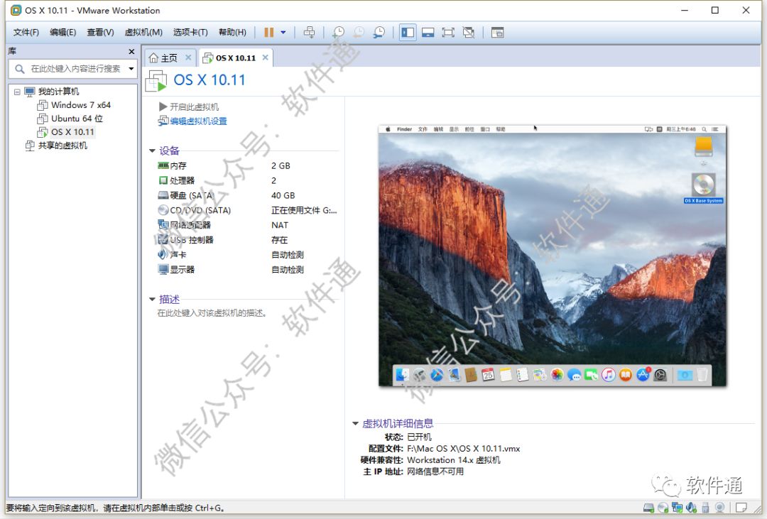
Task: Click the network adapter status bar icon
Action: [677, 508]
